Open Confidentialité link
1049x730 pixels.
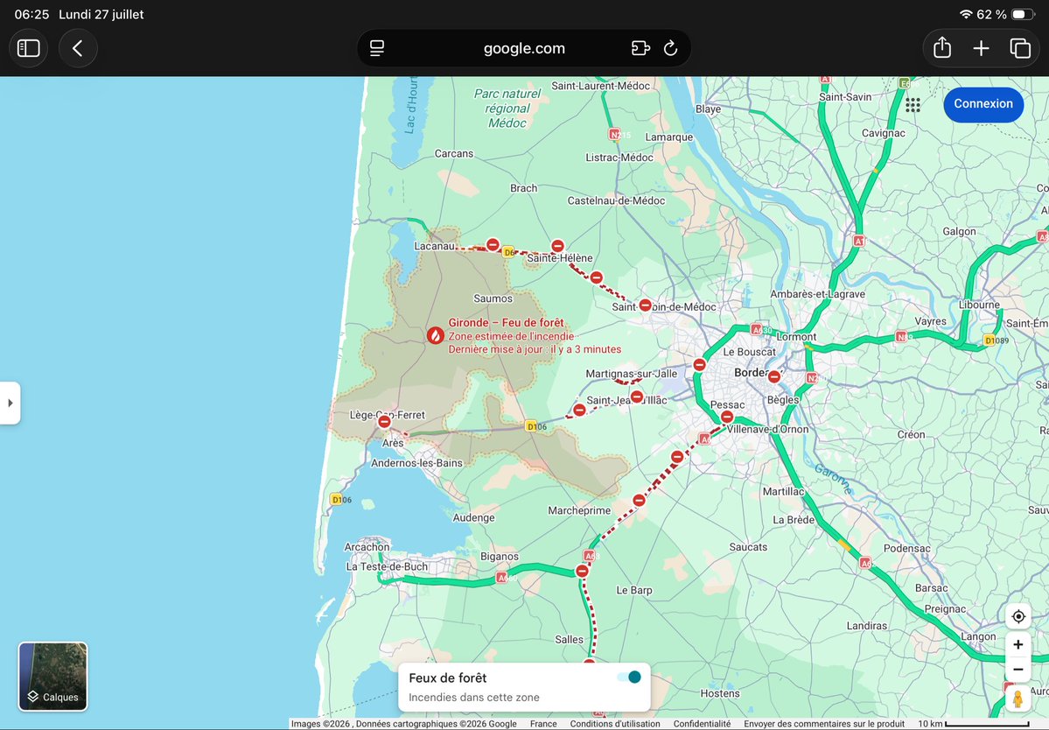[x=702, y=723]
